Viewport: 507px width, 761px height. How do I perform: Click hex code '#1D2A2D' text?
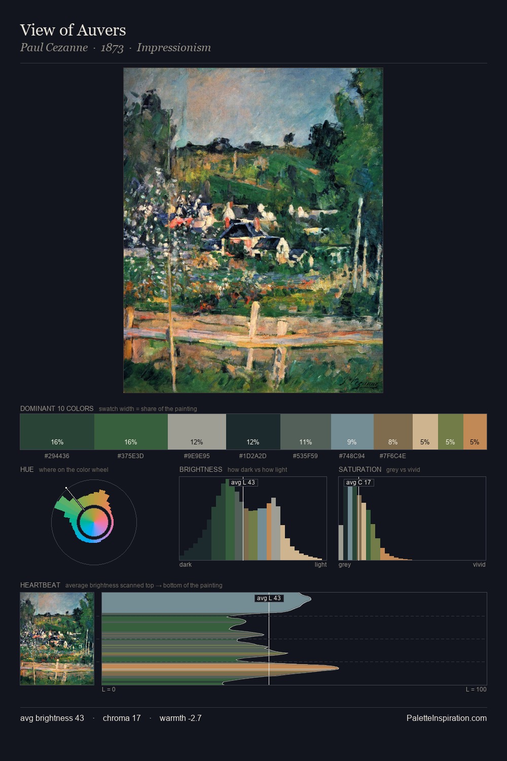tap(253, 456)
